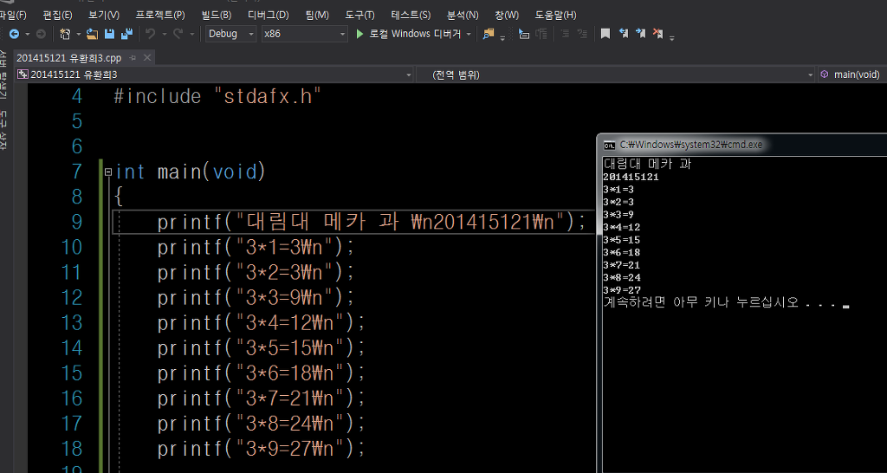The image size is (887, 473).
Task: Click the Save All icon
Action: (126, 34)
